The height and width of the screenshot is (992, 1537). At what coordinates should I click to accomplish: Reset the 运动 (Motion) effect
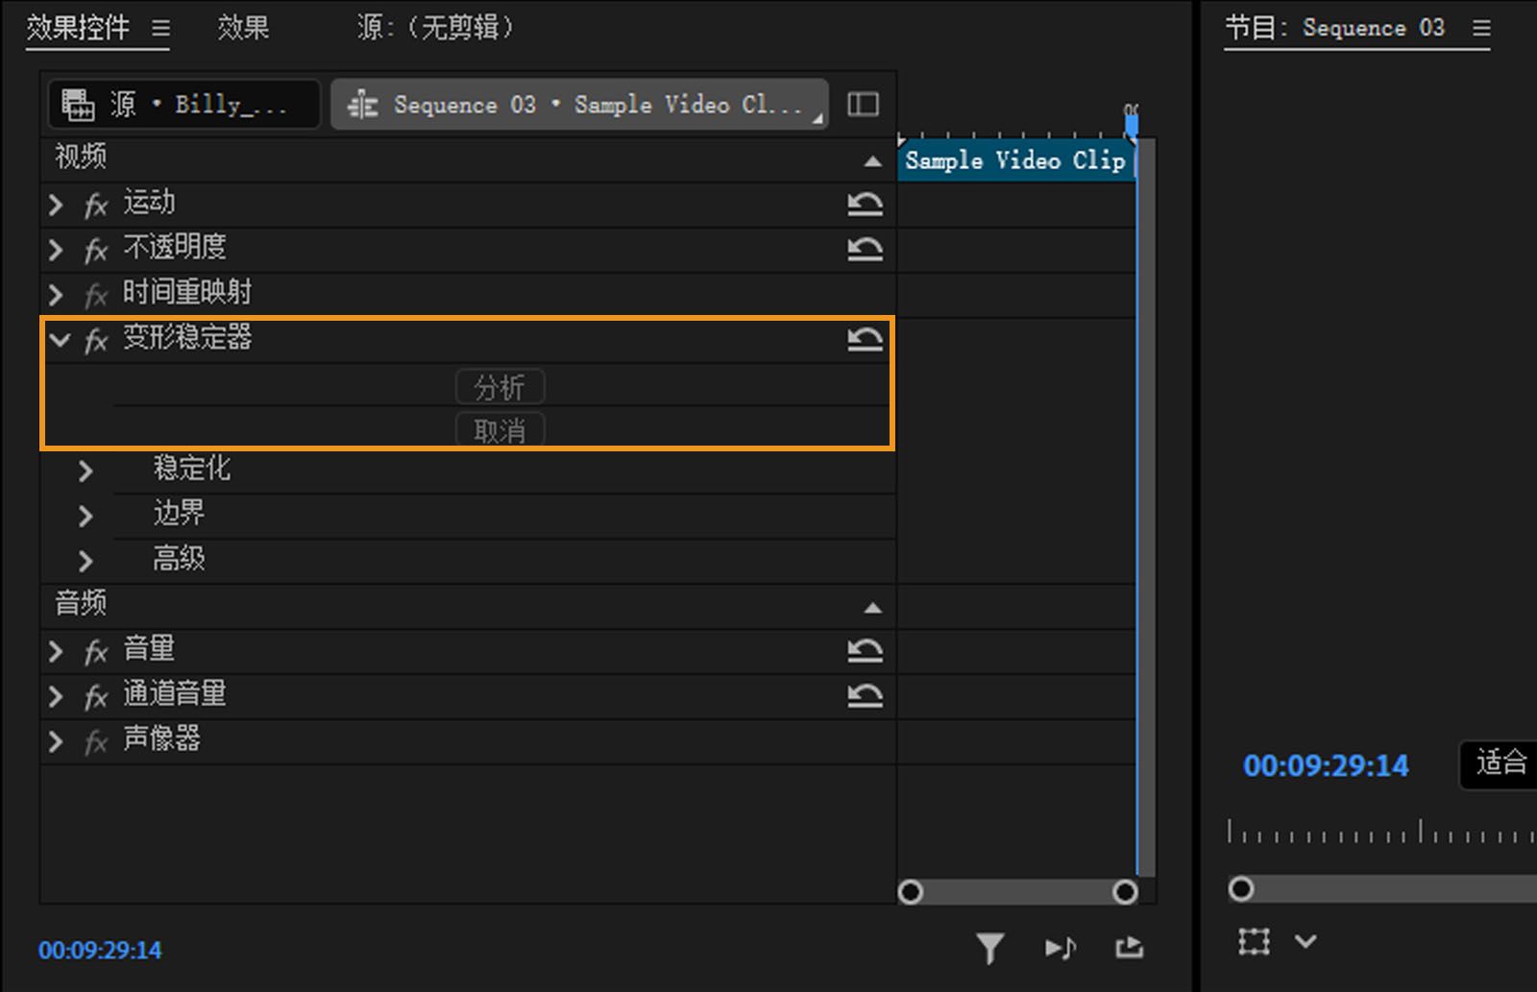tap(865, 204)
